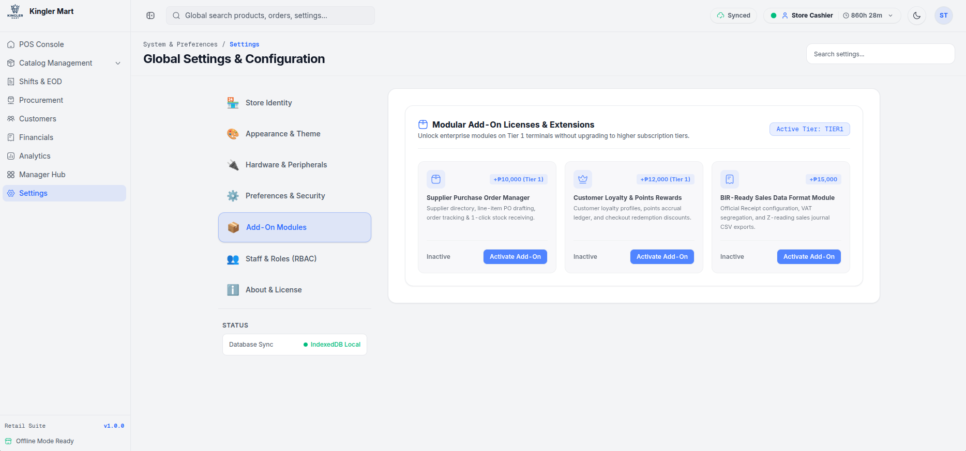The width and height of the screenshot is (966, 451).
Task: Go to Manager Hub
Action: tap(64, 175)
